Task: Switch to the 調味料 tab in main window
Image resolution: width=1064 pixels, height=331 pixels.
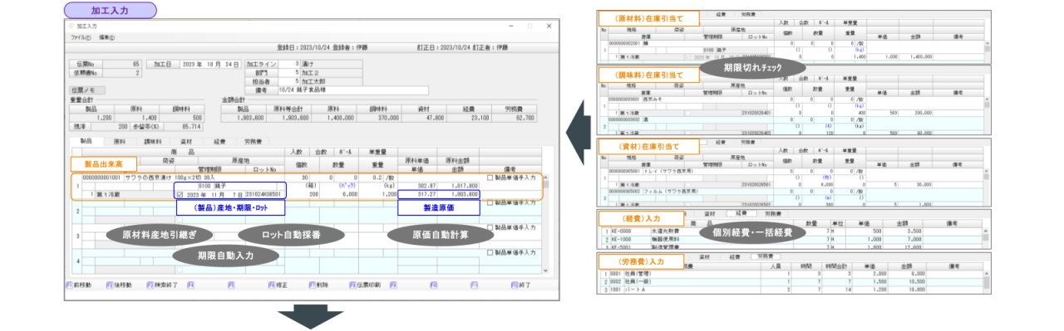Action: [x=153, y=142]
